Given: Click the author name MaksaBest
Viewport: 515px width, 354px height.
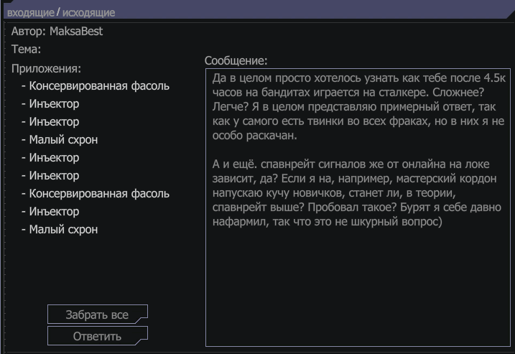Looking at the screenshot, I should click(x=75, y=32).
